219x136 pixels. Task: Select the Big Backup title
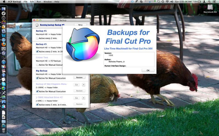tap(42, 71)
